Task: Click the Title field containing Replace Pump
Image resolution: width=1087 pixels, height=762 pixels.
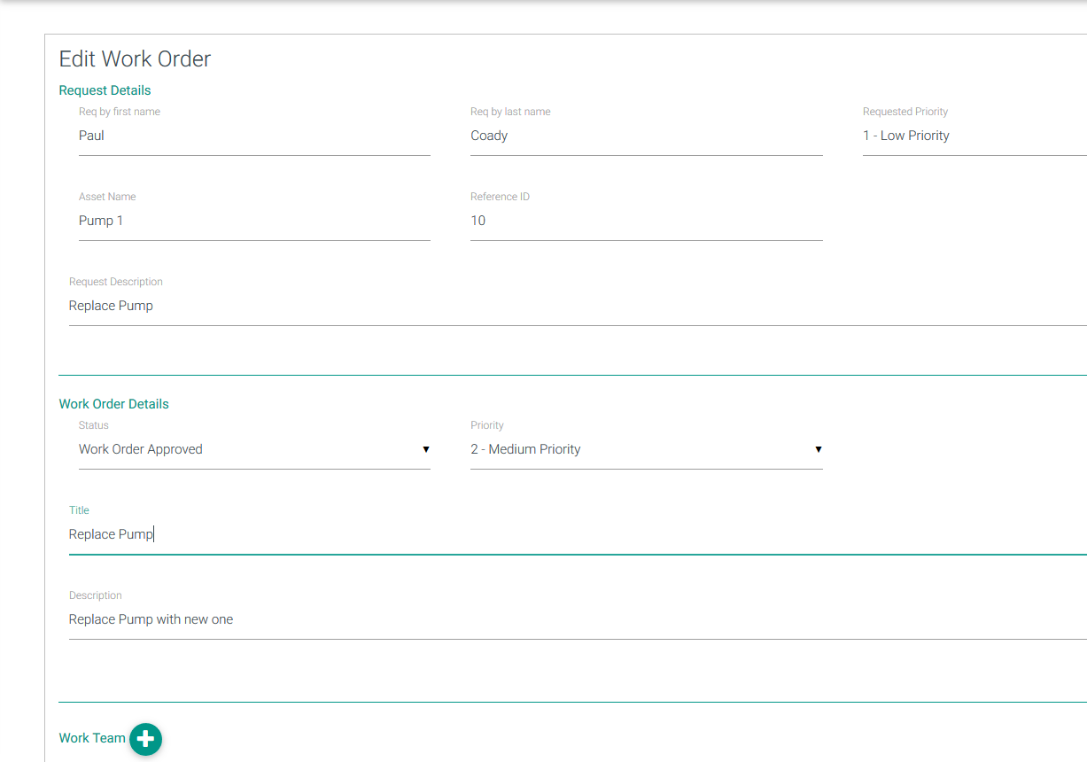Action: point(578,535)
